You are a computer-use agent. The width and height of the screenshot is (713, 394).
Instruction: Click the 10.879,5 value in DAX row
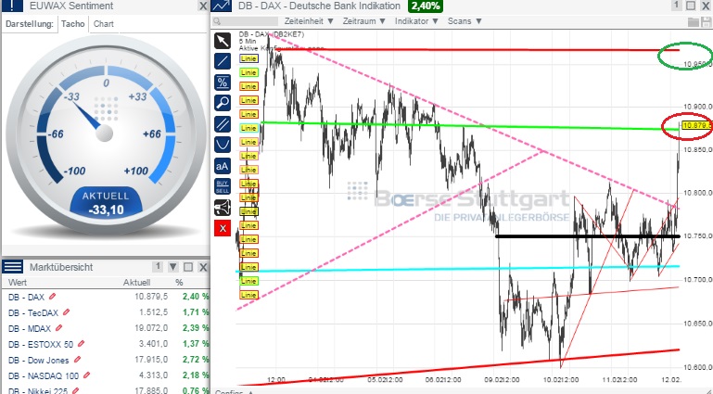151,297
